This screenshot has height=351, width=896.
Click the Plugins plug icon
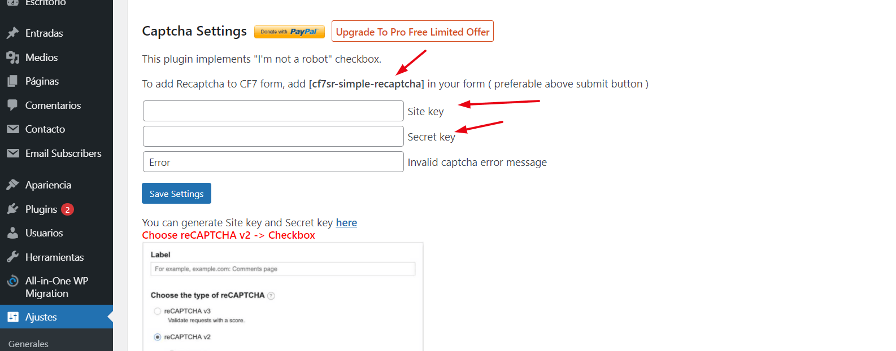tap(13, 209)
